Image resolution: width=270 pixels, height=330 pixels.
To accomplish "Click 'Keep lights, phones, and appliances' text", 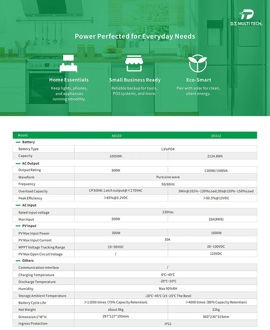I will coord(69,94).
